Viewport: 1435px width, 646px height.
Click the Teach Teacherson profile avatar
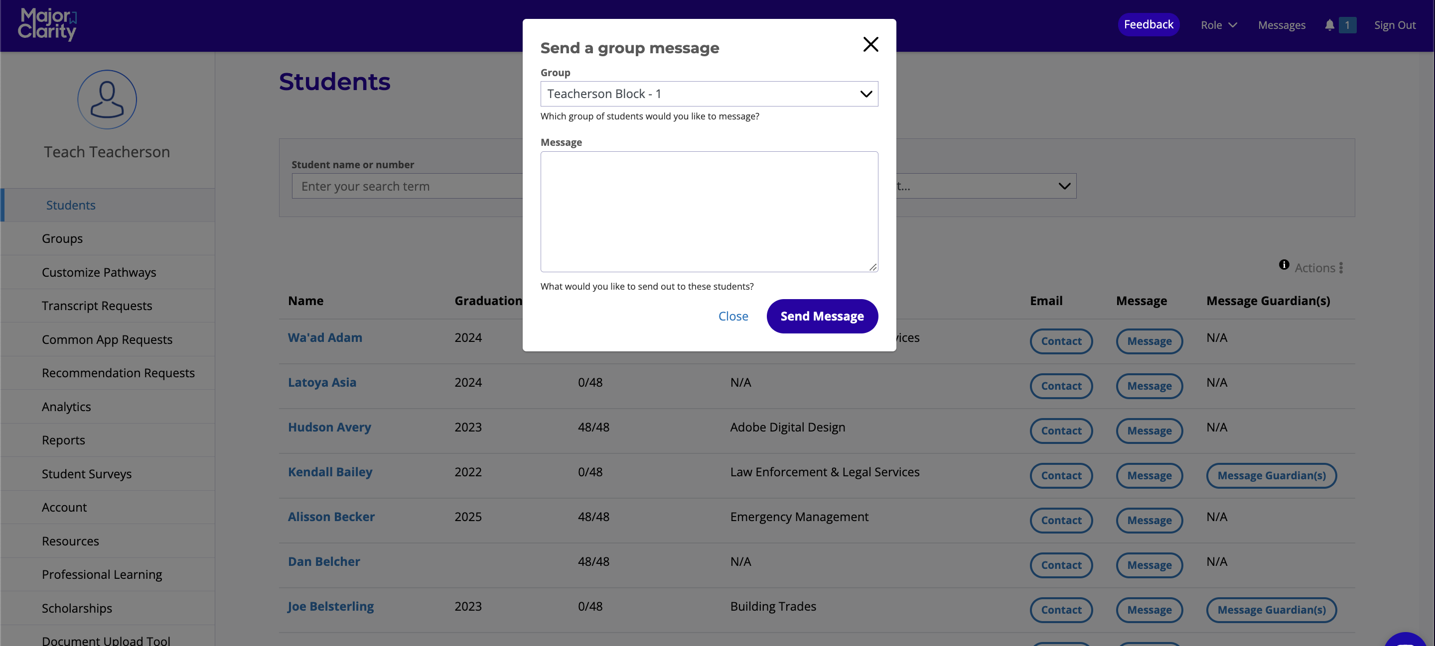point(107,100)
